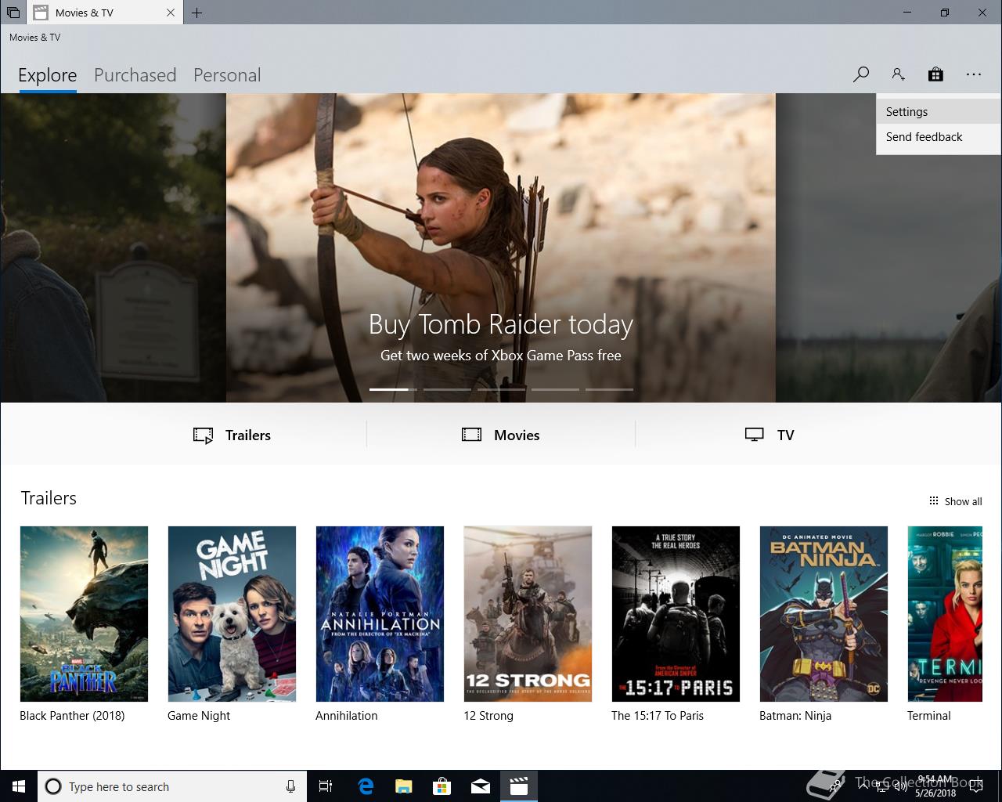Click the Show all link
This screenshot has width=1002, height=802.
[963, 501]
